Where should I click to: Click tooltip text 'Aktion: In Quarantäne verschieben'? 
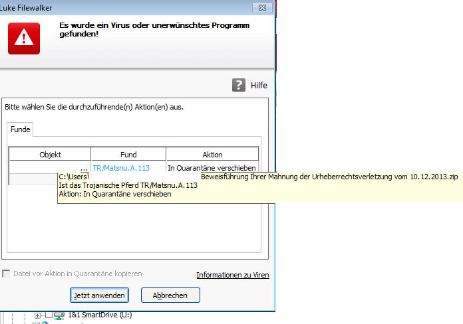(x=115, y=194)
